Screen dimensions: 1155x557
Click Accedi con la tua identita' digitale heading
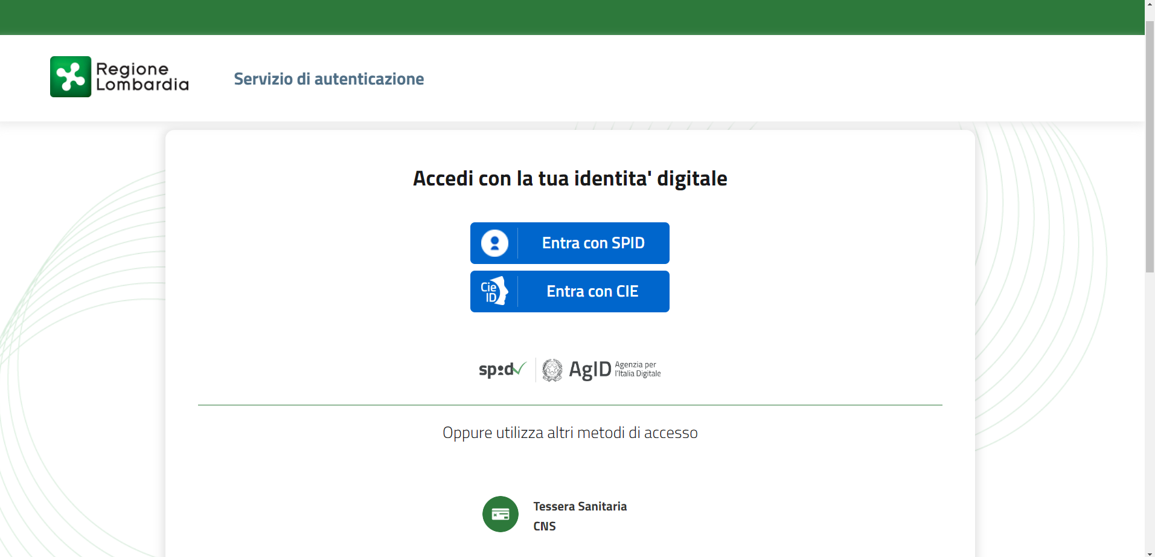click(570, 179)
